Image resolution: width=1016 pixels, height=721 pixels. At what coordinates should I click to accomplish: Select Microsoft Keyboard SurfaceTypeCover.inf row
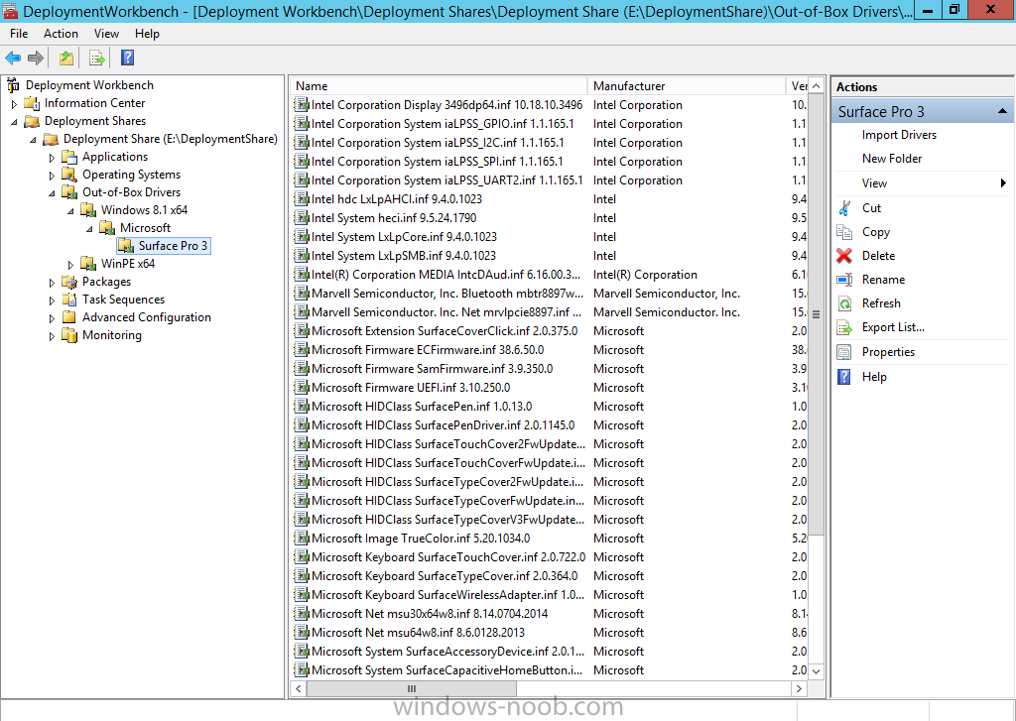point(550,576)
